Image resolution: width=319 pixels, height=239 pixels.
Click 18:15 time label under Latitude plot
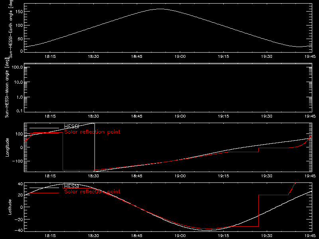(50, 235)
